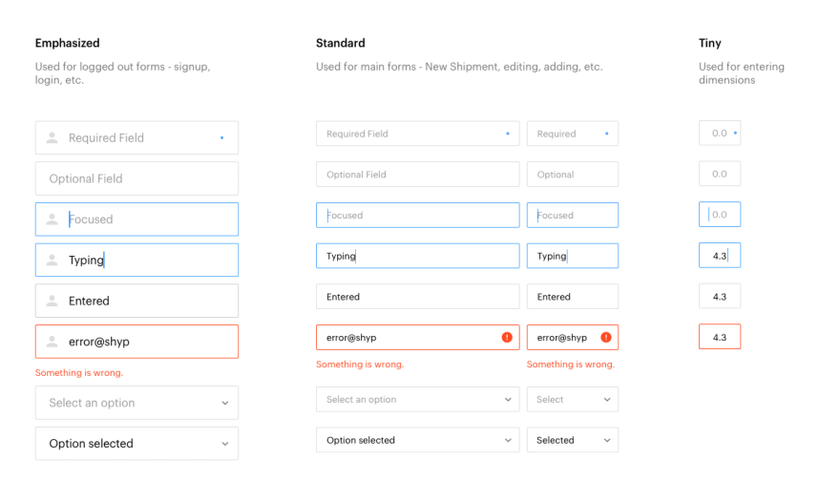Image resolution: width=840 pixels, height=501 pixels.
Task: Click the Emphasized Required Field input
Action: 136,137
